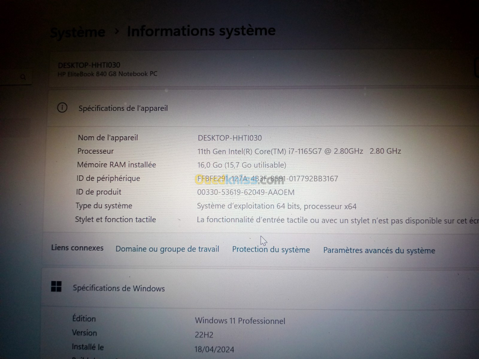
Task: Click the Mémoire RAM installée label
Action: [x=116, y=165]
